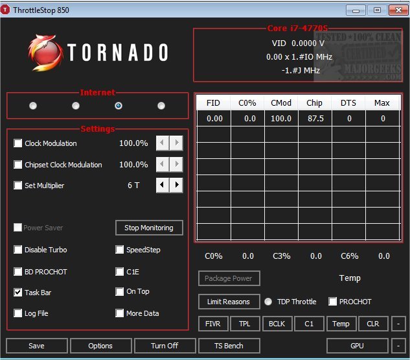This screenshot has height=360, width=410.
Task: Enable the C1E checkbox
Action: tap(119, 272)
